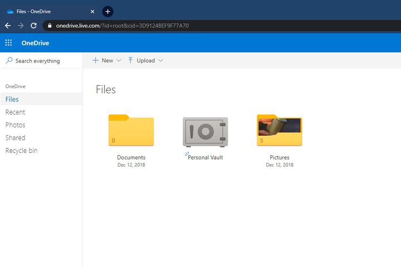Close the Files - OneDrive tab

pos(92,12)
